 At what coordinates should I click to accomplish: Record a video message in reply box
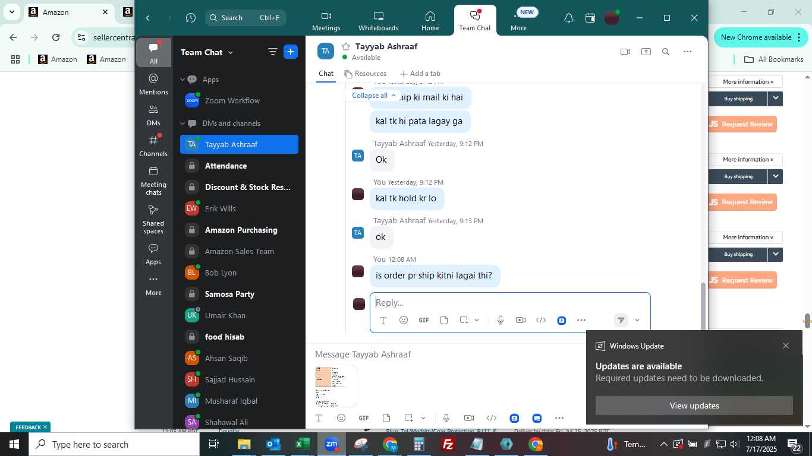pos(521,320)
